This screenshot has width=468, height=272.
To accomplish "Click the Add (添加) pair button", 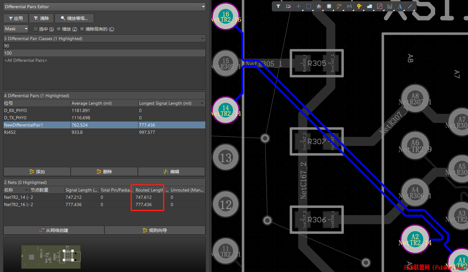I will (37, 172).
